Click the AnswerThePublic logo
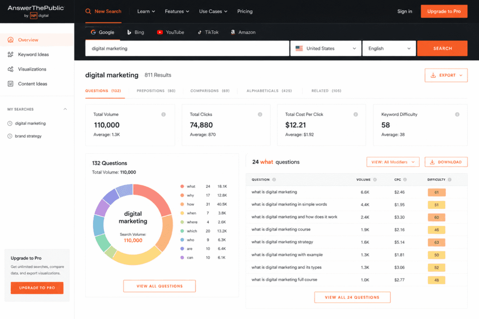This screenshot has width=479, height=319. click(36, 11)
